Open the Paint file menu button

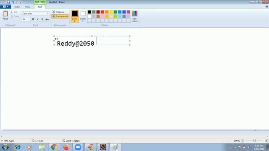point(5,7)
